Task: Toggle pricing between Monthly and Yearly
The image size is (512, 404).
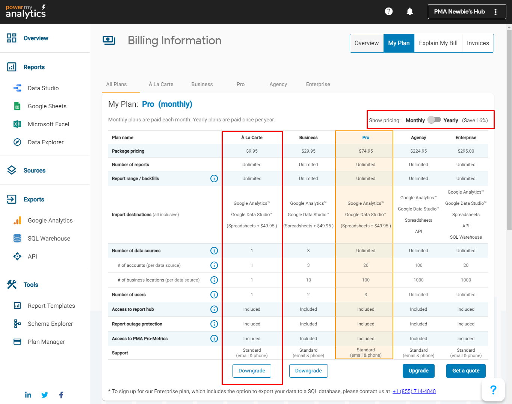Action: coord(434,120)
